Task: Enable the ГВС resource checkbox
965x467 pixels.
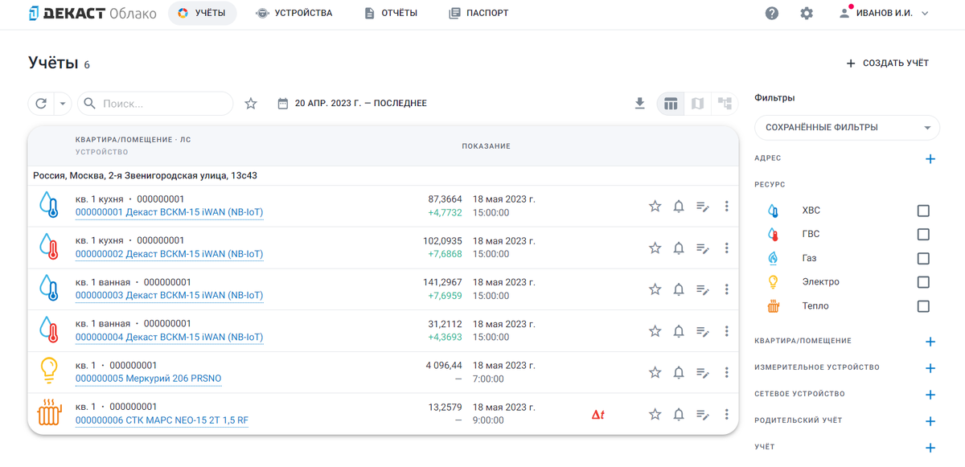Action: click(x=923, y=234)
